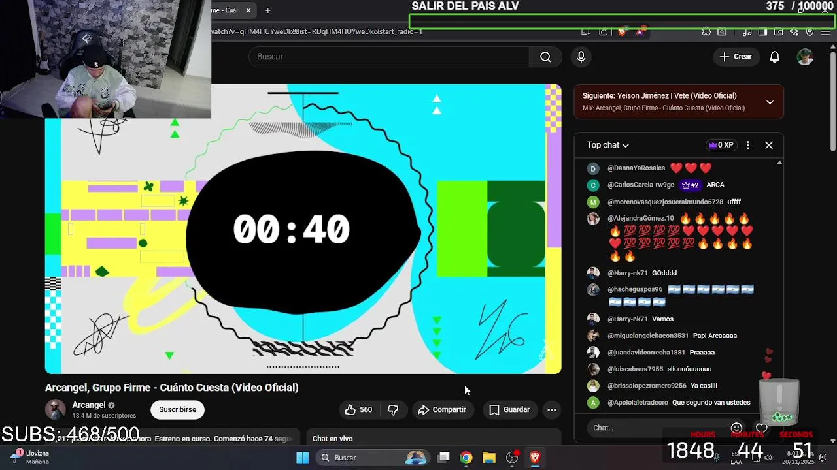Click the video title Cuánto Cuesta text
This screenshot has height=470, width=837.
coord(171,388)
